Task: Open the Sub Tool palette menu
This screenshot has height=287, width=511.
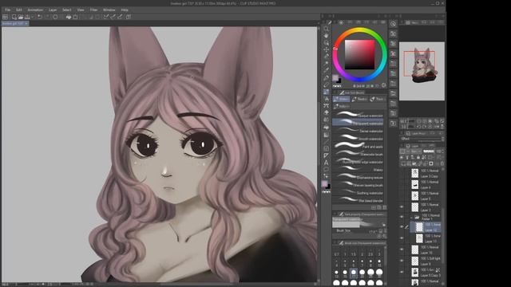Action: coord(335,92)
